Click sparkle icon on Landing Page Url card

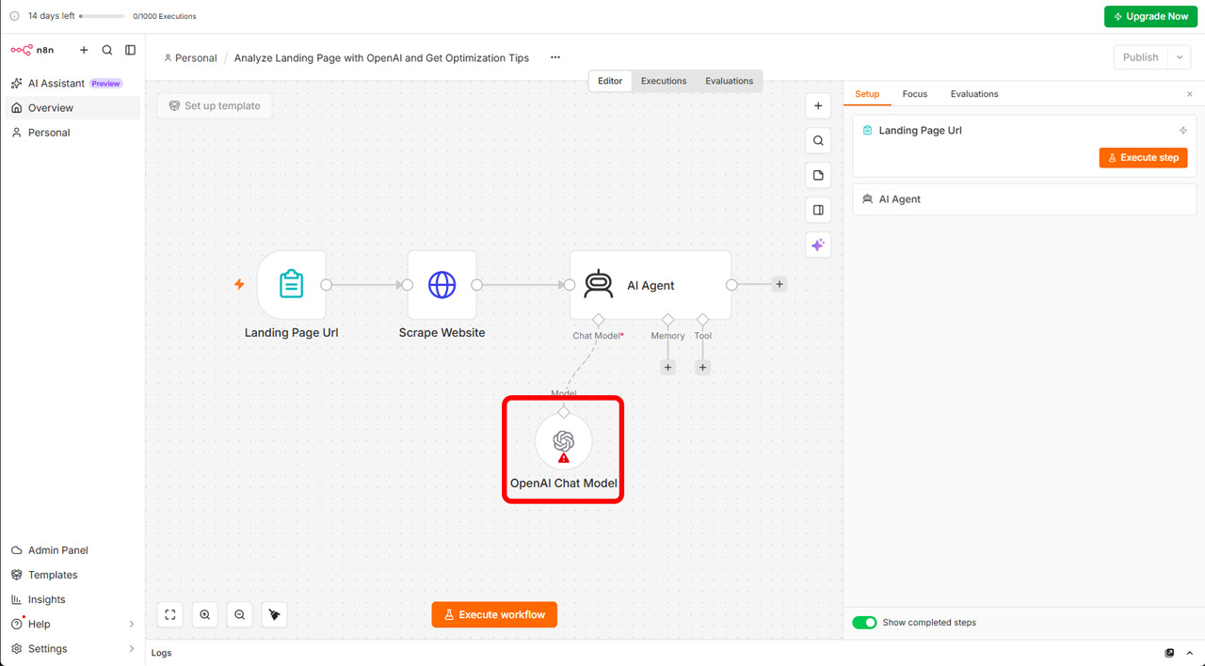pos(1183,131)
